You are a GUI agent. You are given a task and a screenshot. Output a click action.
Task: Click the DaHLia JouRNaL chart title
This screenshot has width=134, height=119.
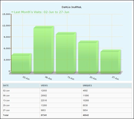72,7
